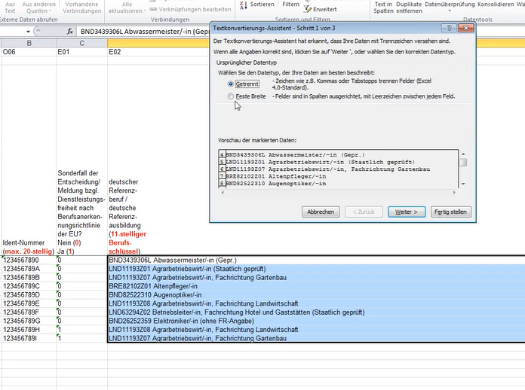Open the Erweitert filter options
525x390 pixels.
(x=319, y=9)
